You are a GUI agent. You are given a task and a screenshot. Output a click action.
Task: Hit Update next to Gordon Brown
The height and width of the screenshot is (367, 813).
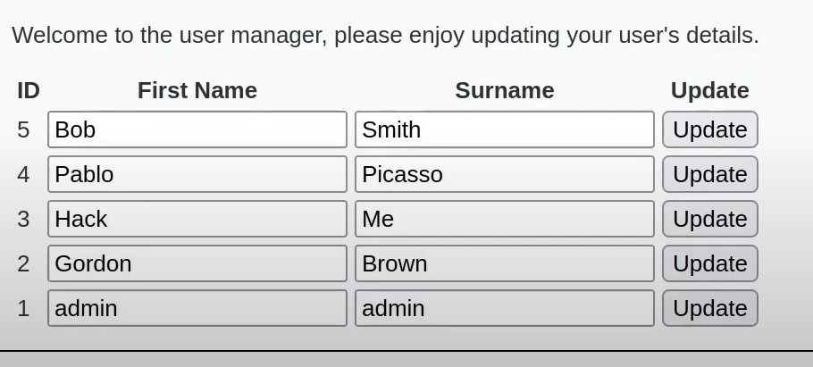pos(709,263)
